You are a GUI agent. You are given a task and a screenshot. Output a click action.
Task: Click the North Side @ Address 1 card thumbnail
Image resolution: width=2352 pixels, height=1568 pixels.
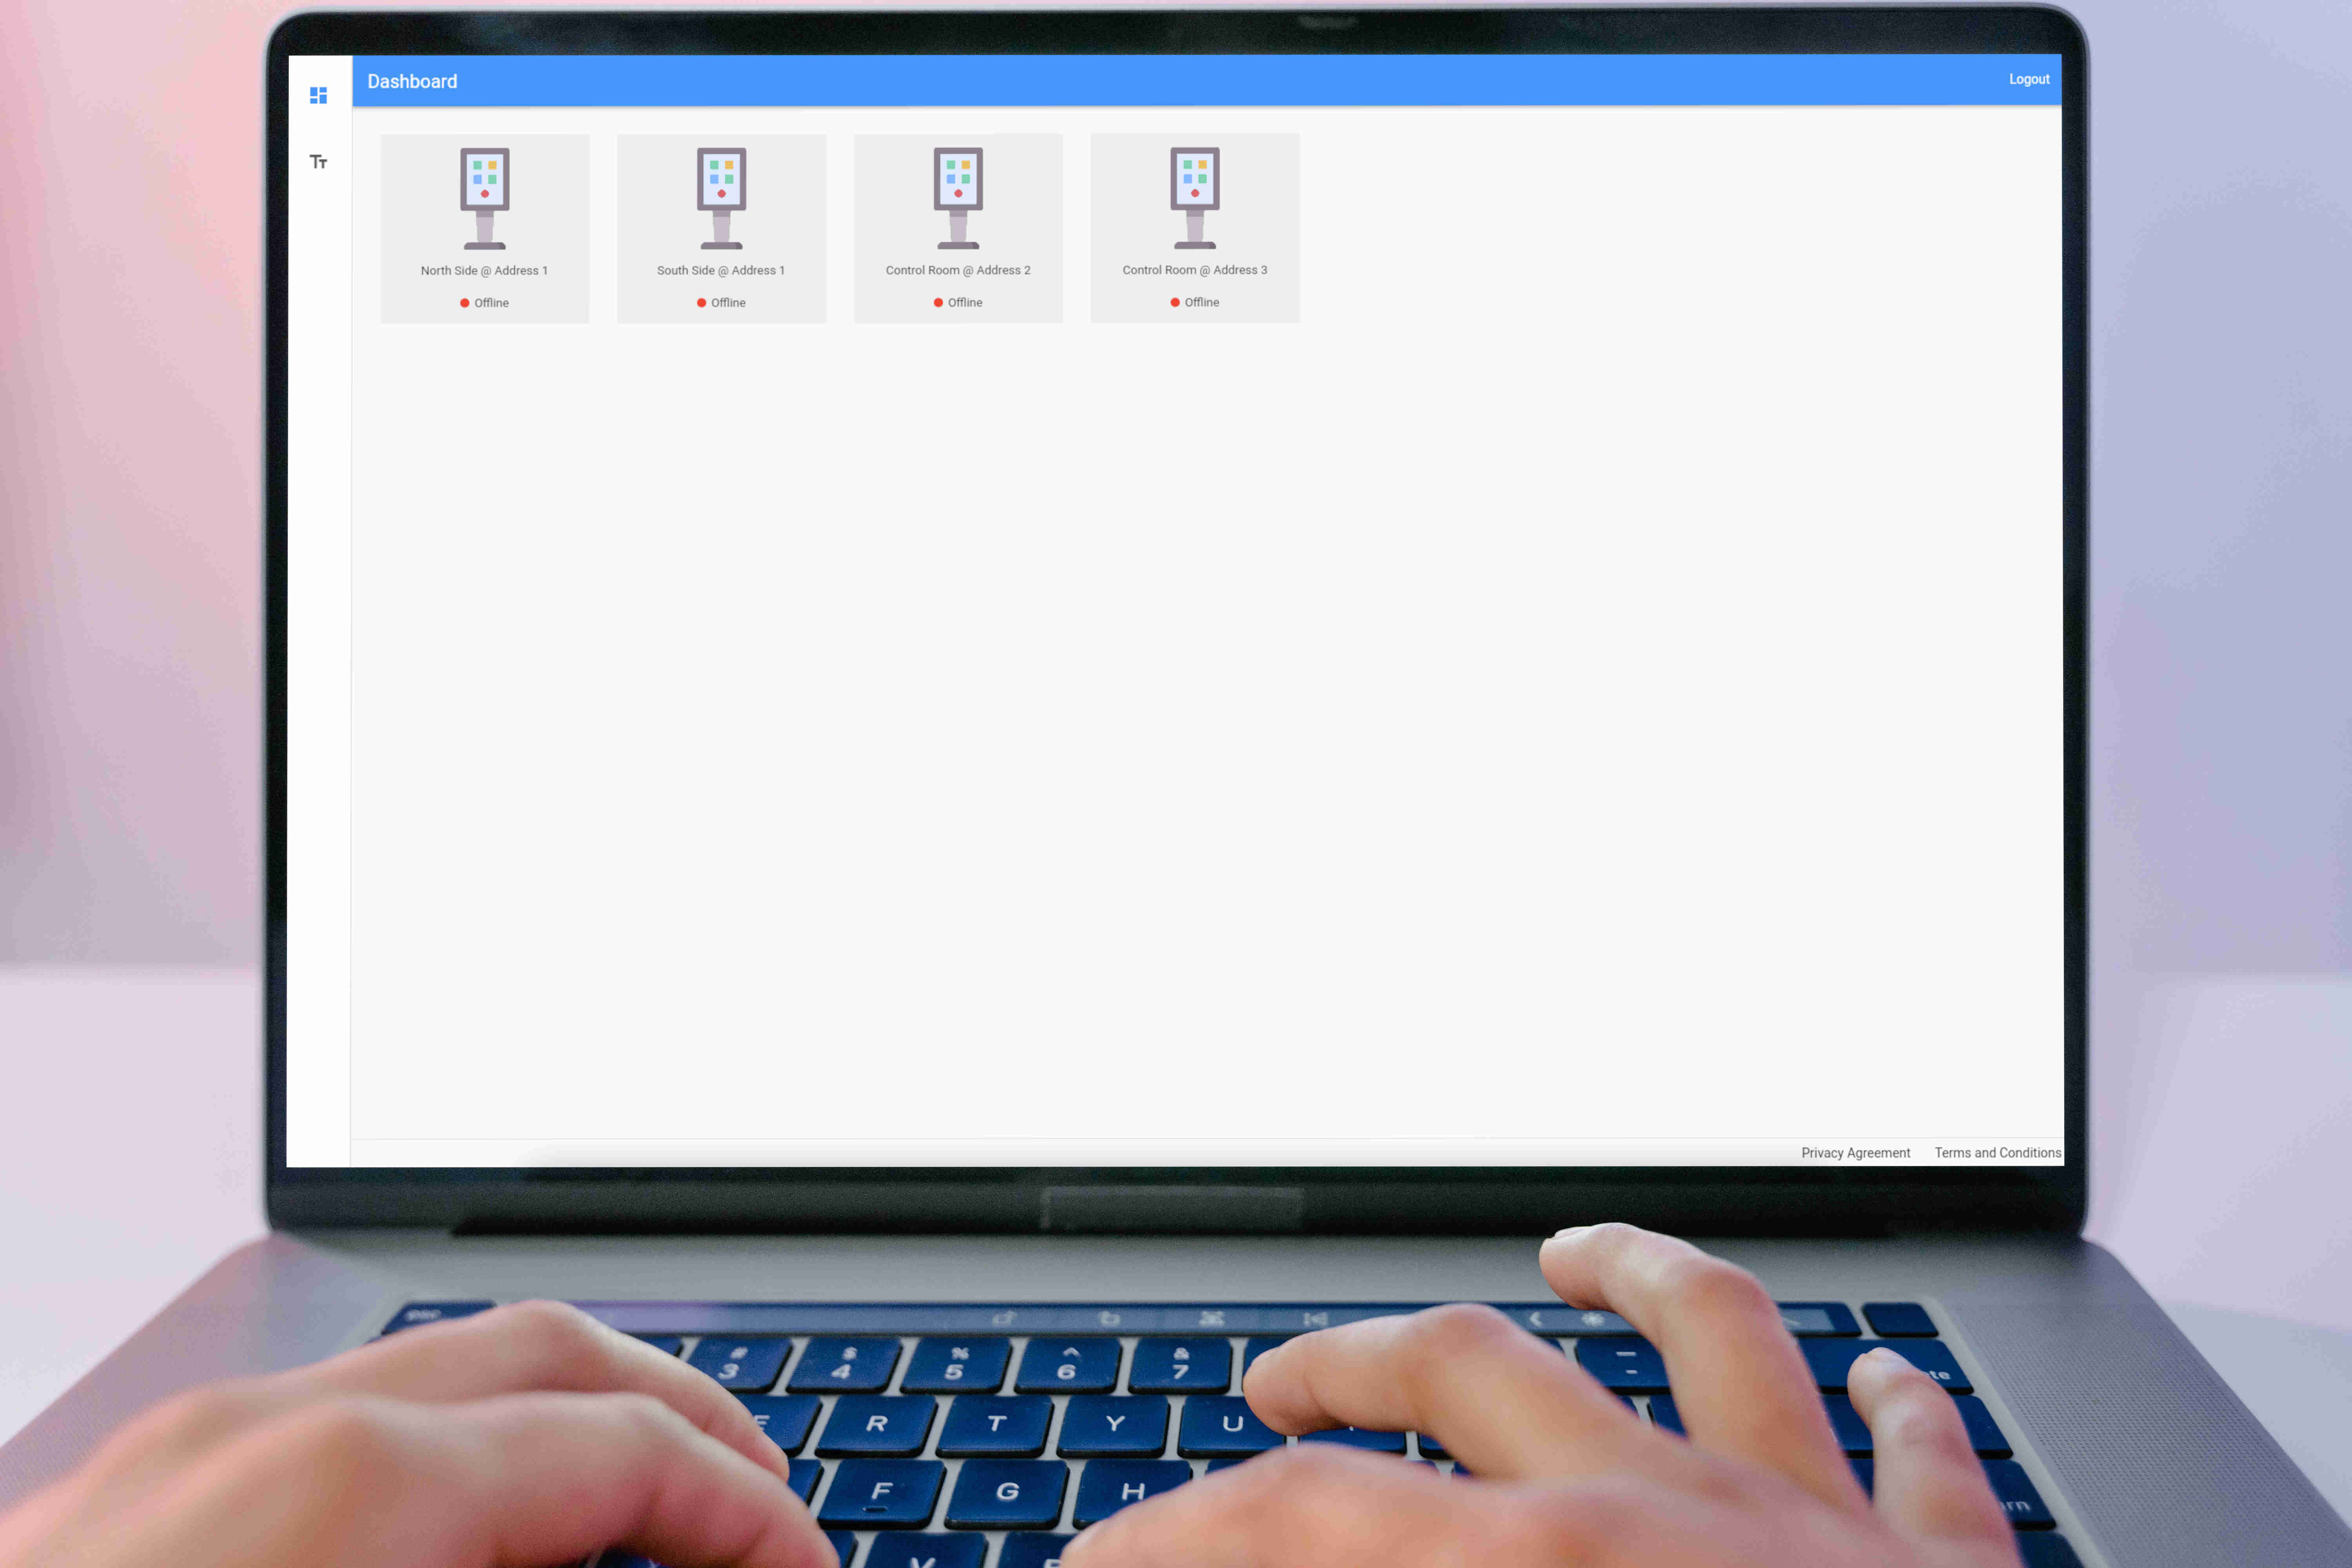(x=485, y=228)
